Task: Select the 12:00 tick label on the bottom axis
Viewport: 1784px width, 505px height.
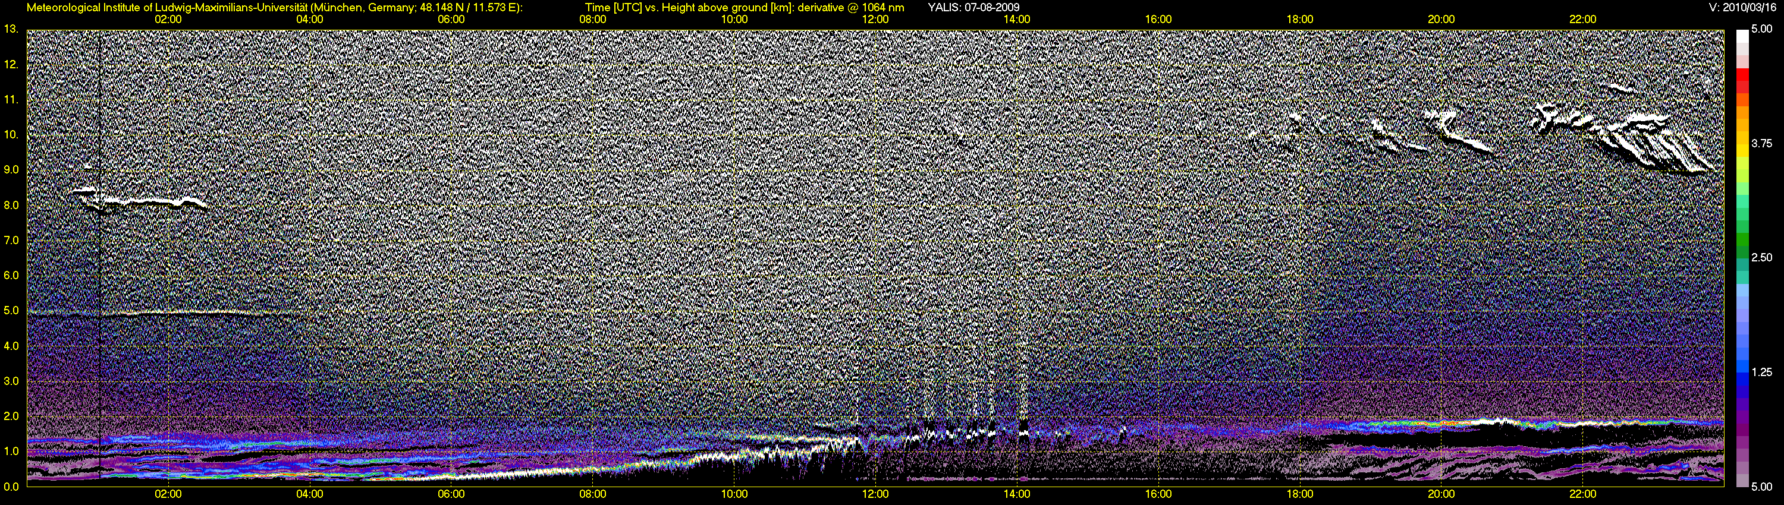Action: pyautogui.click(x=875, y=494)
